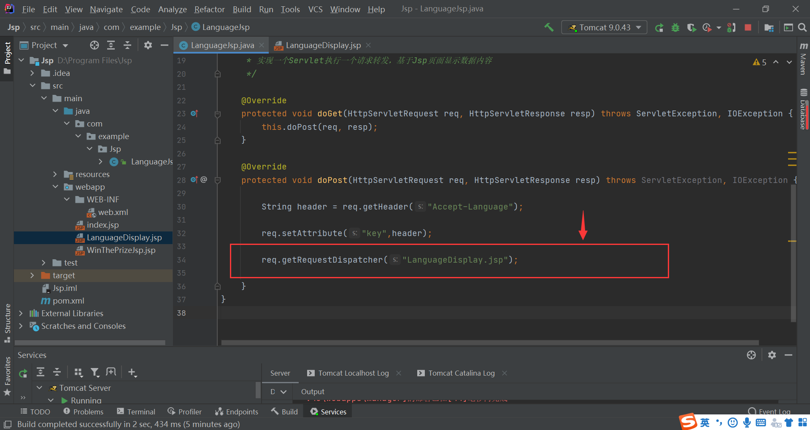Open the Analyze menu
Screen dimensions: 810x430
click(172, 9)
